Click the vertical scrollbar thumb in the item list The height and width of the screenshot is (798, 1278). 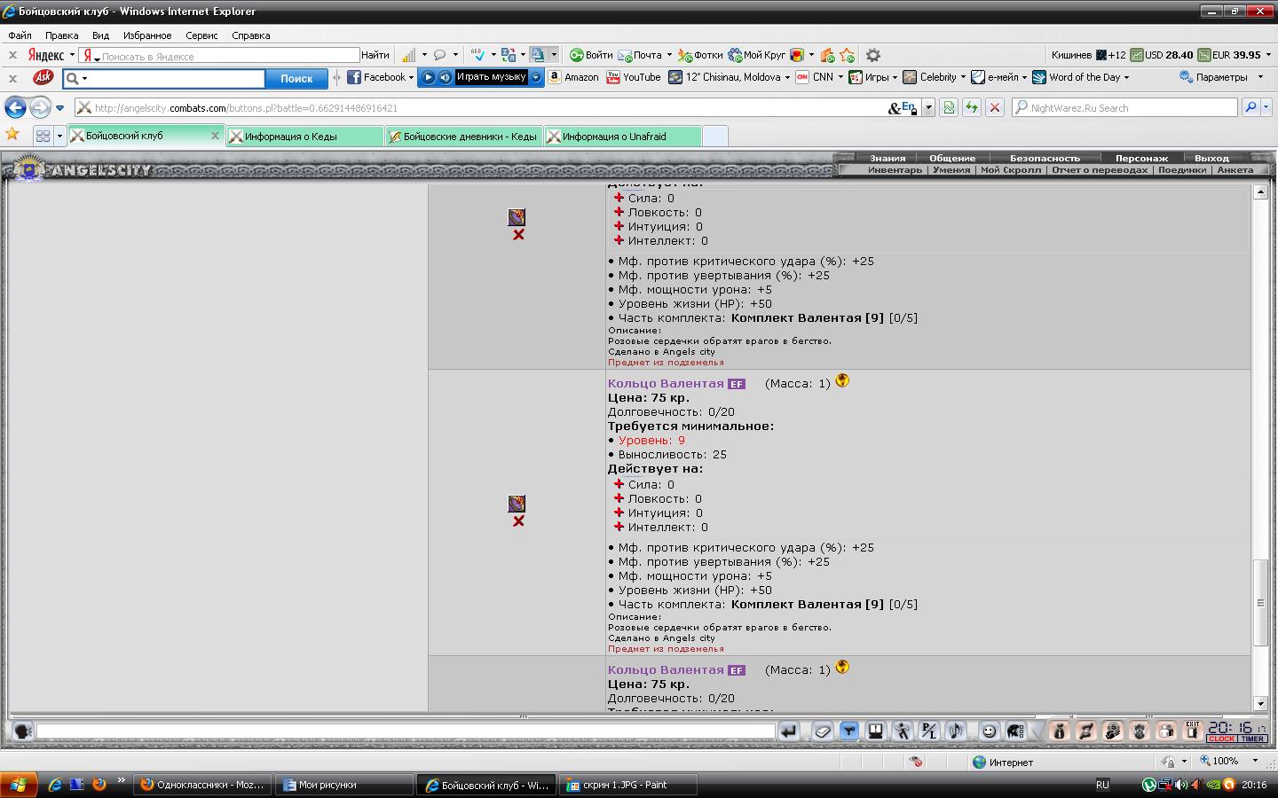pyautogui.click(x=1260, y=603)
